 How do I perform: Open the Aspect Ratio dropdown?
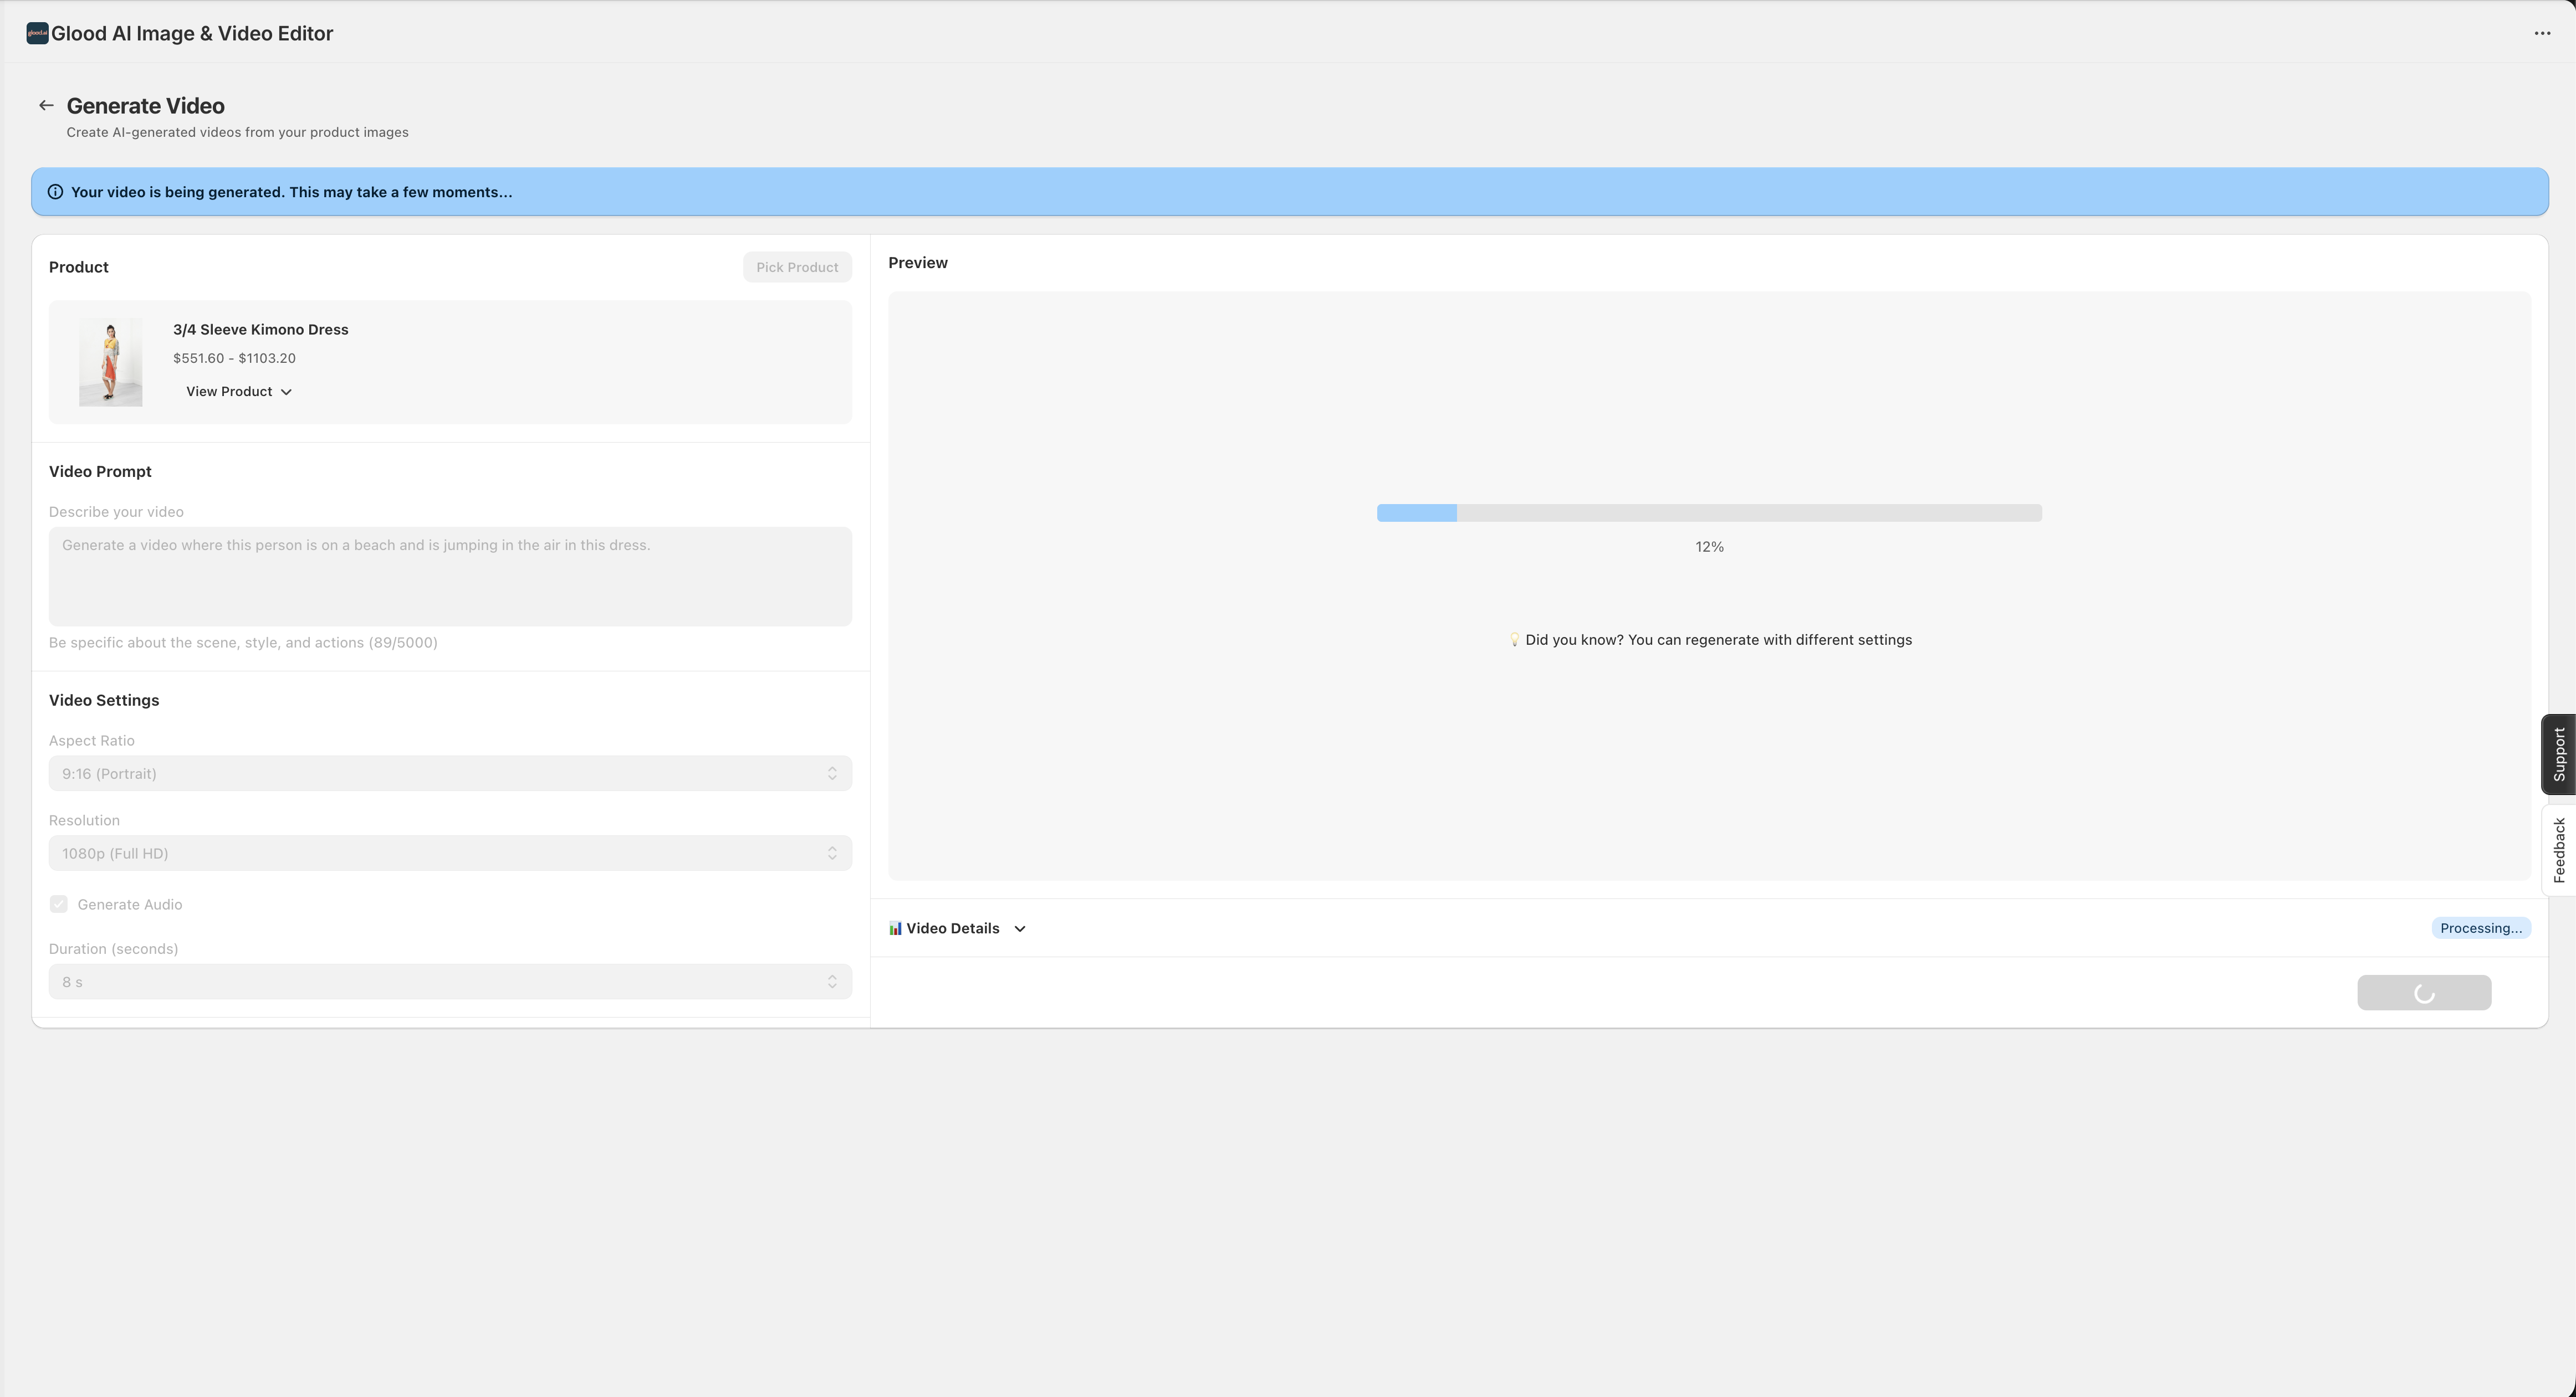(449, 772)
